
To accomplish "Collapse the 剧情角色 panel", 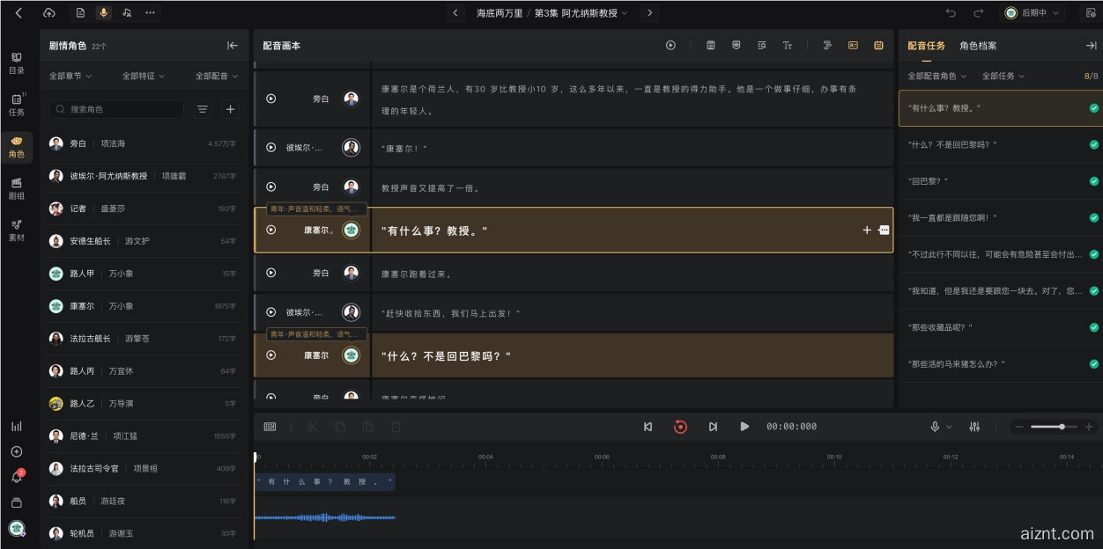I will [233, 46].
